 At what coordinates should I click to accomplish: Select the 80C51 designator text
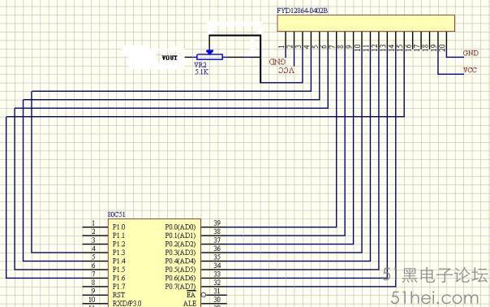point(116,214)
